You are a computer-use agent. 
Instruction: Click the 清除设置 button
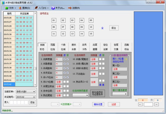click(x=98, y=104)
